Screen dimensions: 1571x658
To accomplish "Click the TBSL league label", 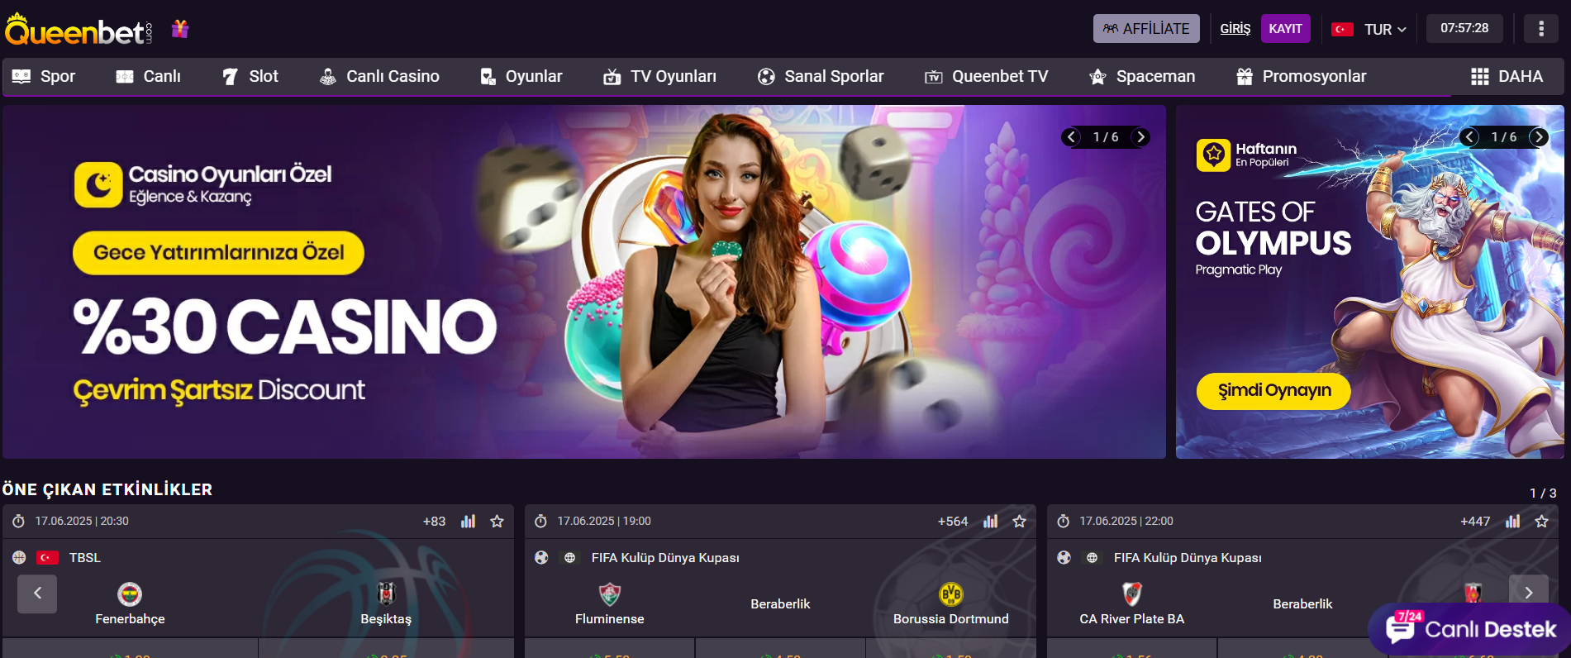I will (x=85, y=558).
